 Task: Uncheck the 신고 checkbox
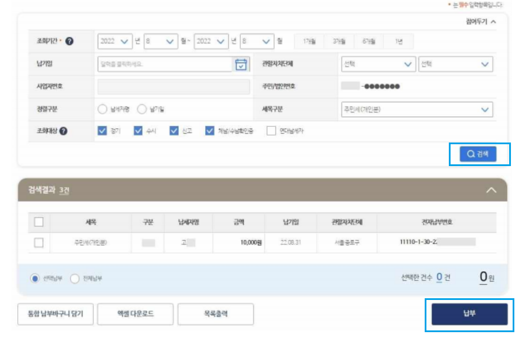coord(174,131)
